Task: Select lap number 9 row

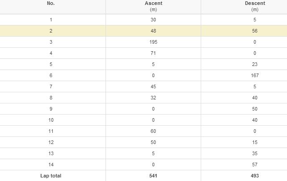Action: 143,109
